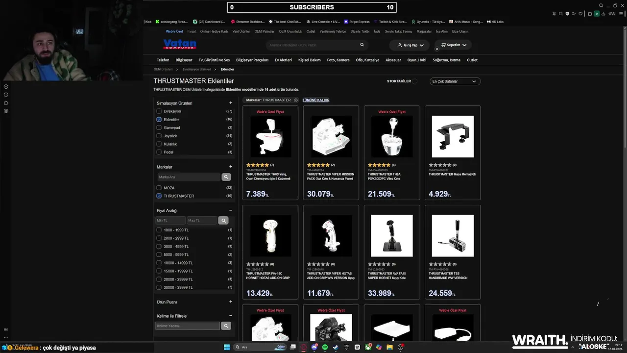
Task: Click the Windows taskbar Ara search box
Action: point(260,347)
